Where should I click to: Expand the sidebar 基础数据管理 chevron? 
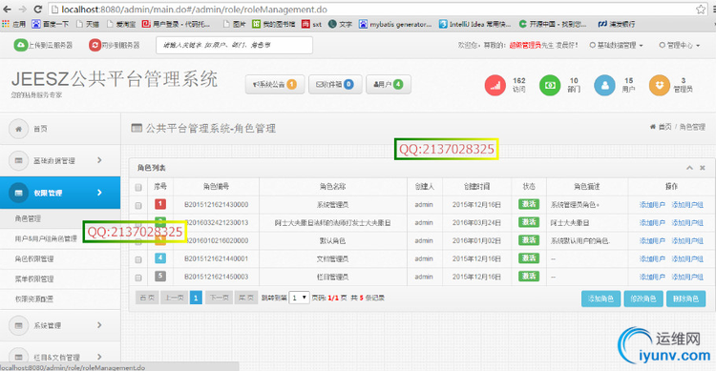(x=99, y=160)
